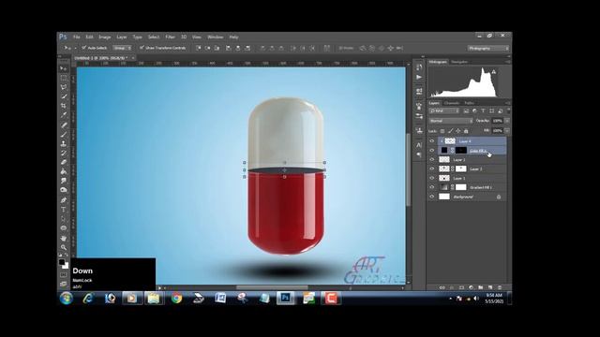Filter for adjustment layers icon
600x337 pixels.
(474, 110)
